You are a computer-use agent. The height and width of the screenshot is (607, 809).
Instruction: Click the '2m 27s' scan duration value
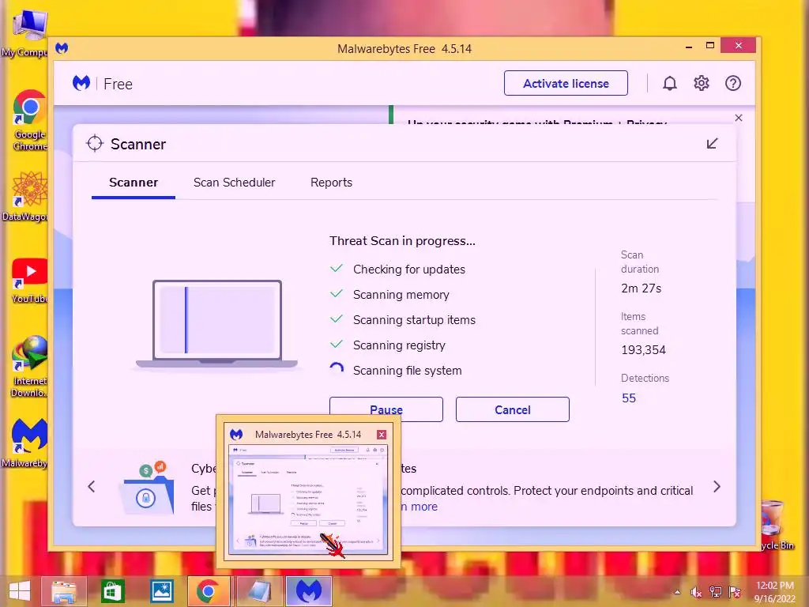(x=642, y=288)
